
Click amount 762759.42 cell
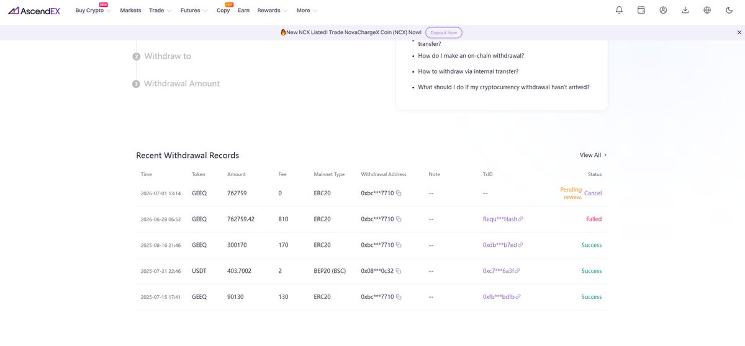pos(241,220)
